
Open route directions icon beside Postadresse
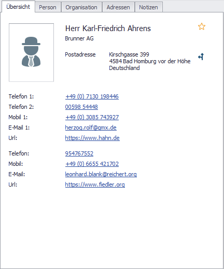click(x=201, y=56)
